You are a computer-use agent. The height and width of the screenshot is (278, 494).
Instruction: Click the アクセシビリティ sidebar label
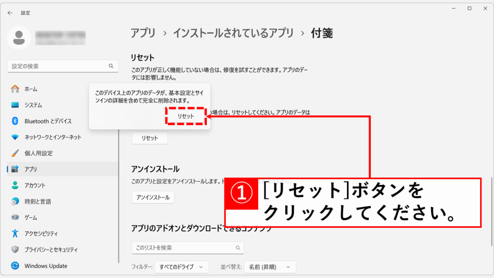click(x=41, y=234)
